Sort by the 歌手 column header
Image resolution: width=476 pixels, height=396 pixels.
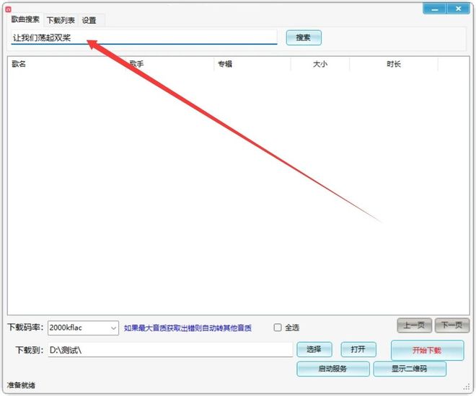point(169,64)
